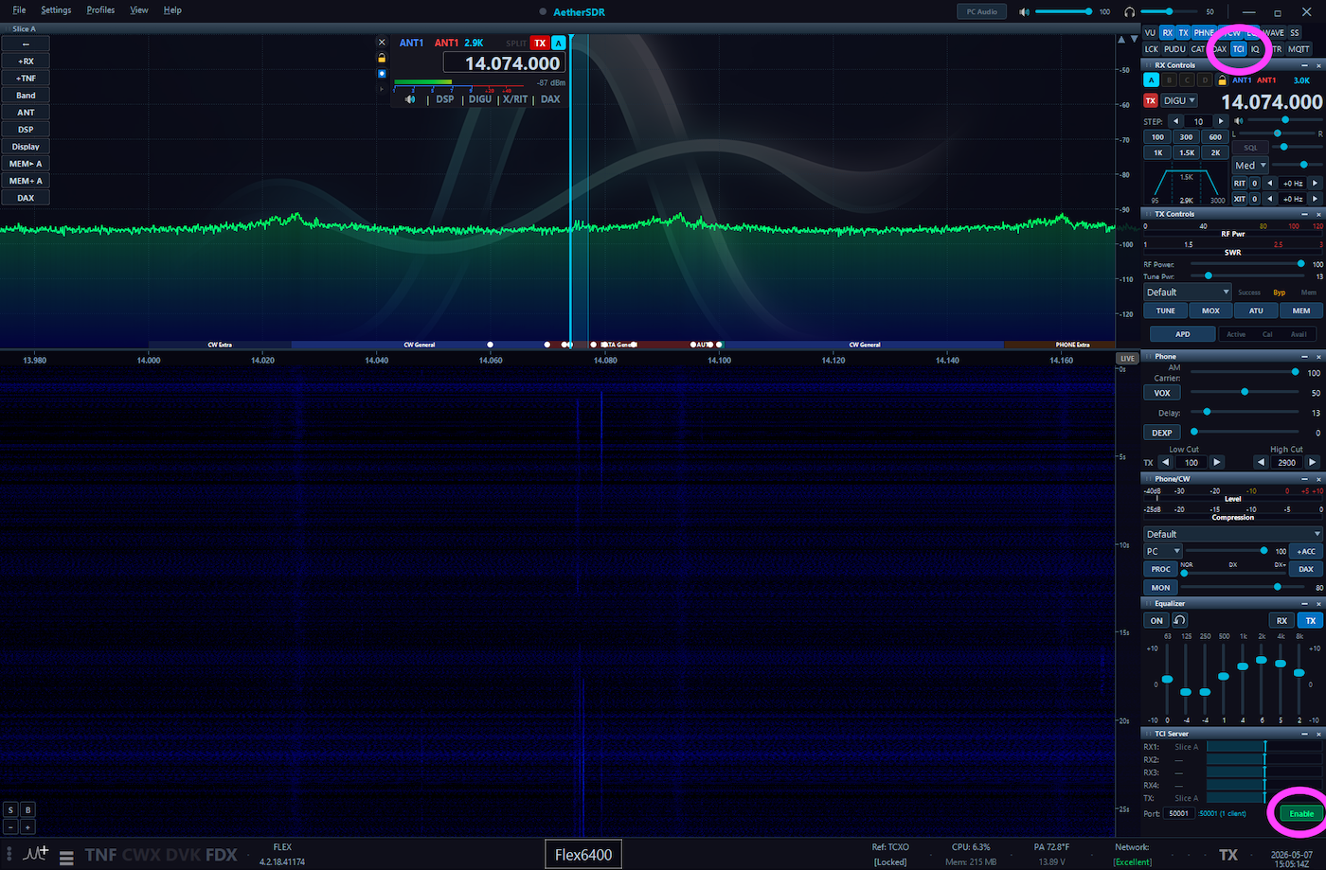Decrease TX Low Cut with left arrow

1166,462
